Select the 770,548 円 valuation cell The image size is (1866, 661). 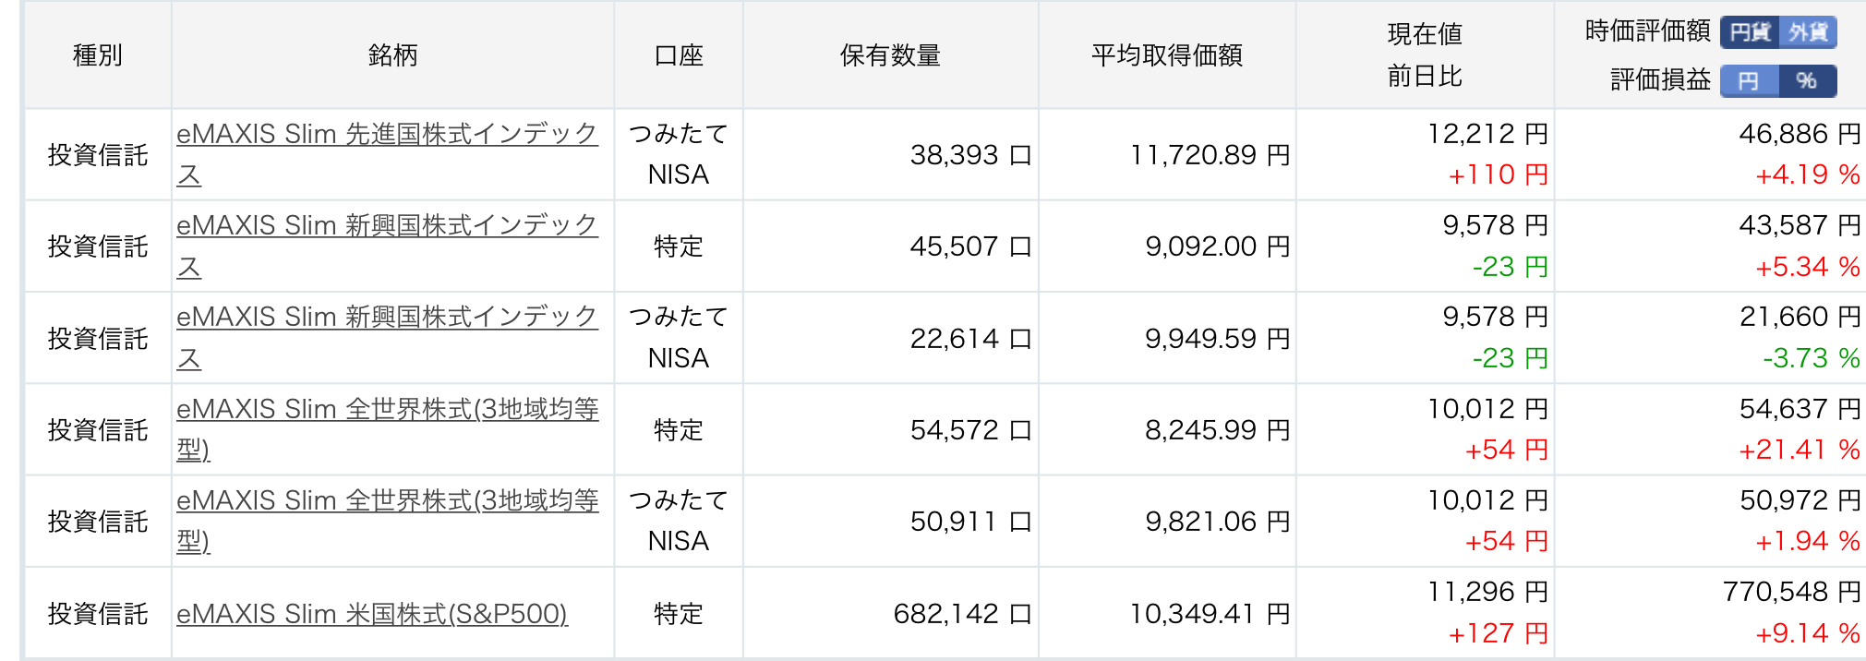click(1791, 592)
